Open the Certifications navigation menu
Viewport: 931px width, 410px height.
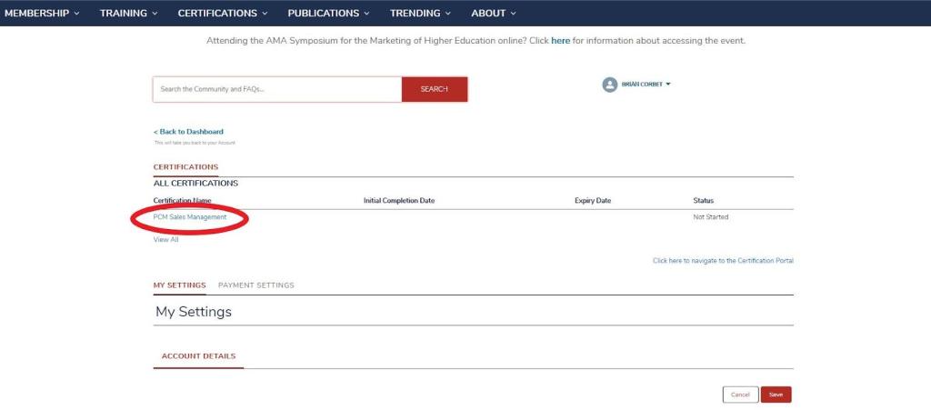pyautogui.click(x=223, y=14)
